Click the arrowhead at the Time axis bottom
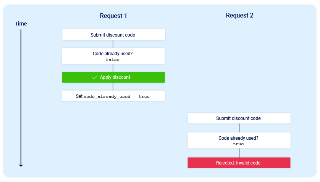320x182 pixels. [x=21, y=165]
